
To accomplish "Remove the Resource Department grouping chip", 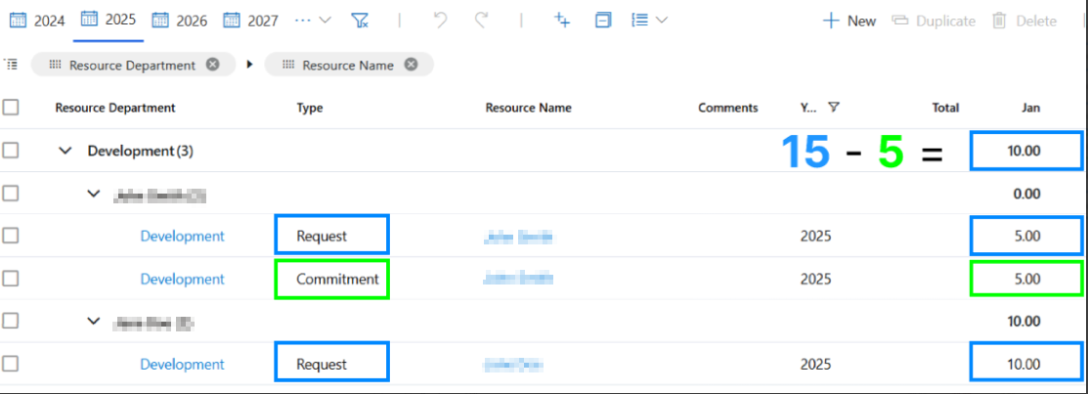I will click(x=213, y=65).
